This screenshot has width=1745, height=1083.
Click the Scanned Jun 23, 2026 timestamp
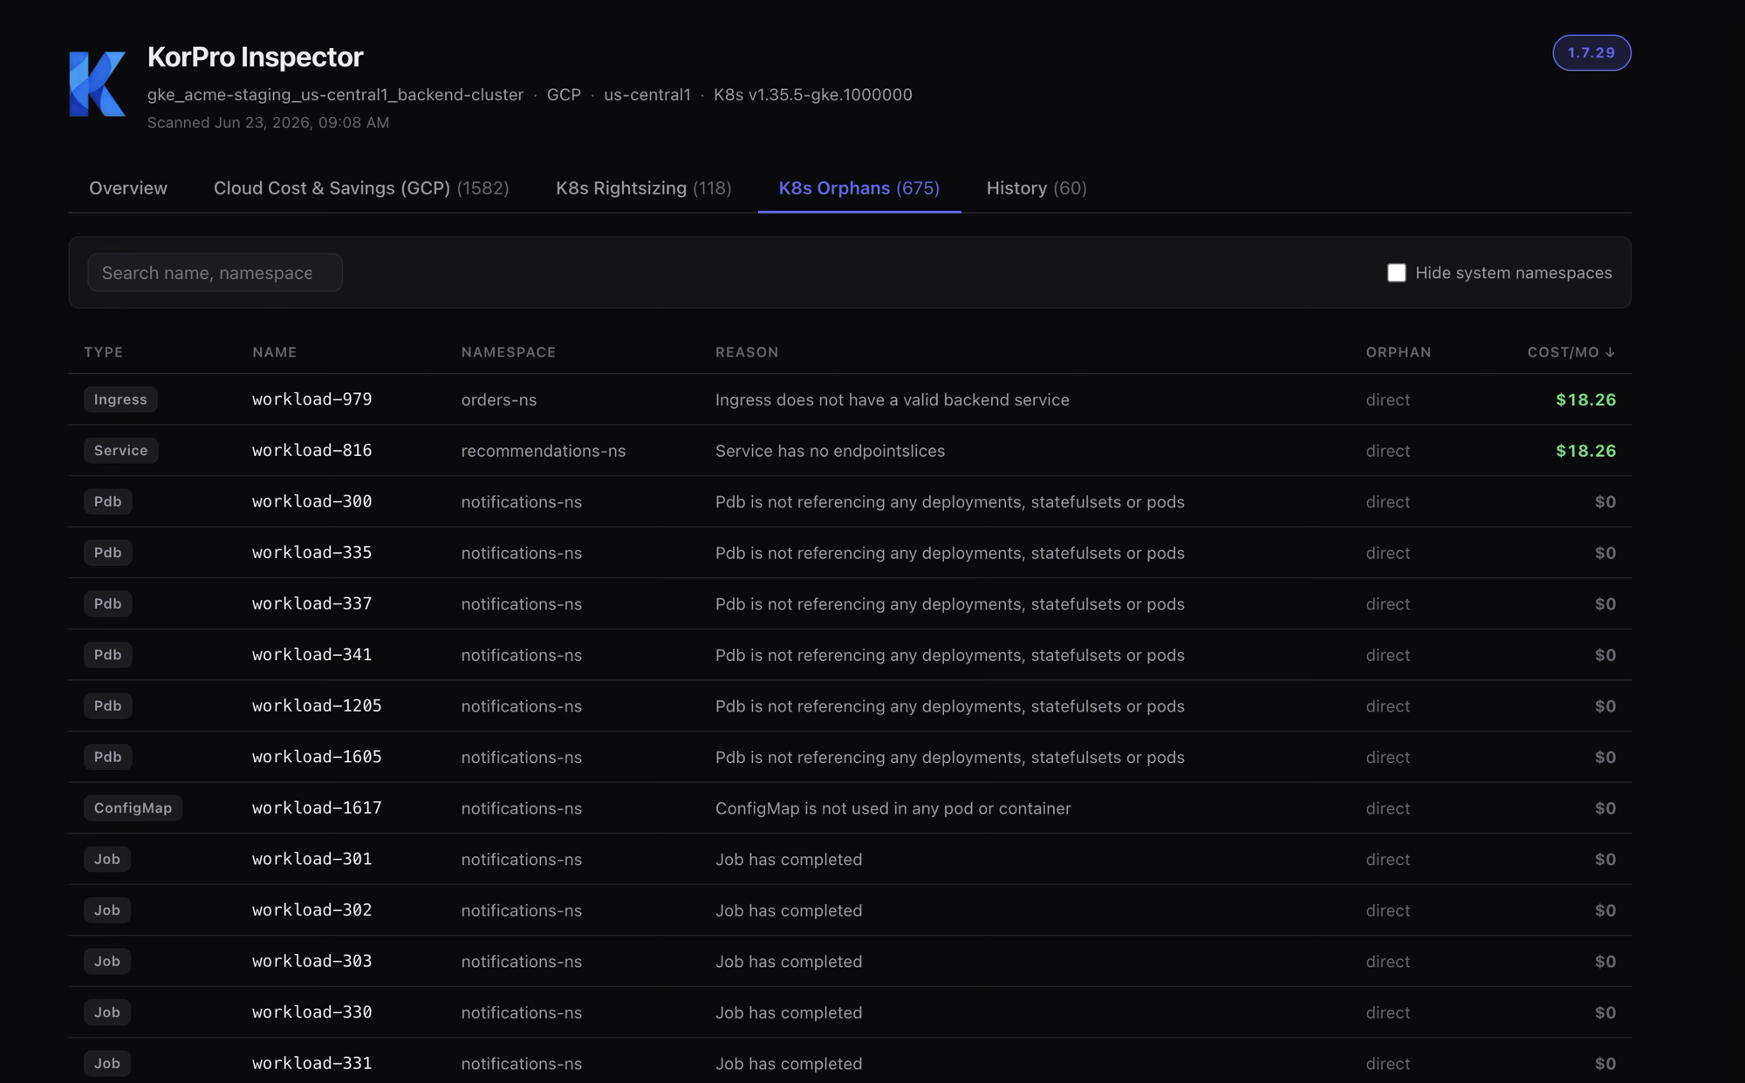tap(268, 122)
